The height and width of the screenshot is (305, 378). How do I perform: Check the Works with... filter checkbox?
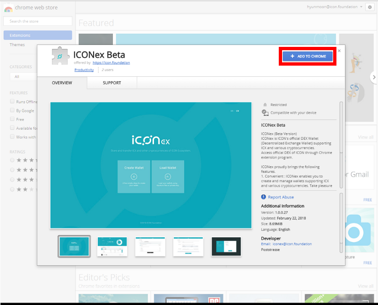coord(12,136)
